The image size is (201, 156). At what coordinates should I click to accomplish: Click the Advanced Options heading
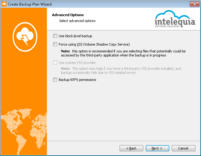pos(68,15)
